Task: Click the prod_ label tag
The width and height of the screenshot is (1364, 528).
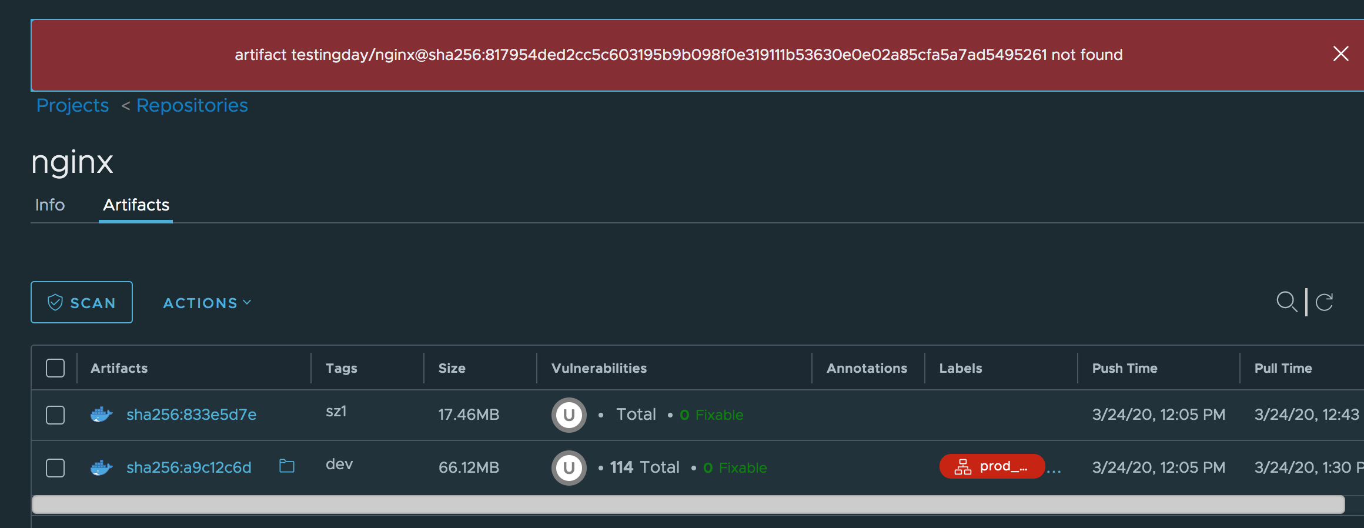Action: pyautogui.click(x=992, y=466)
